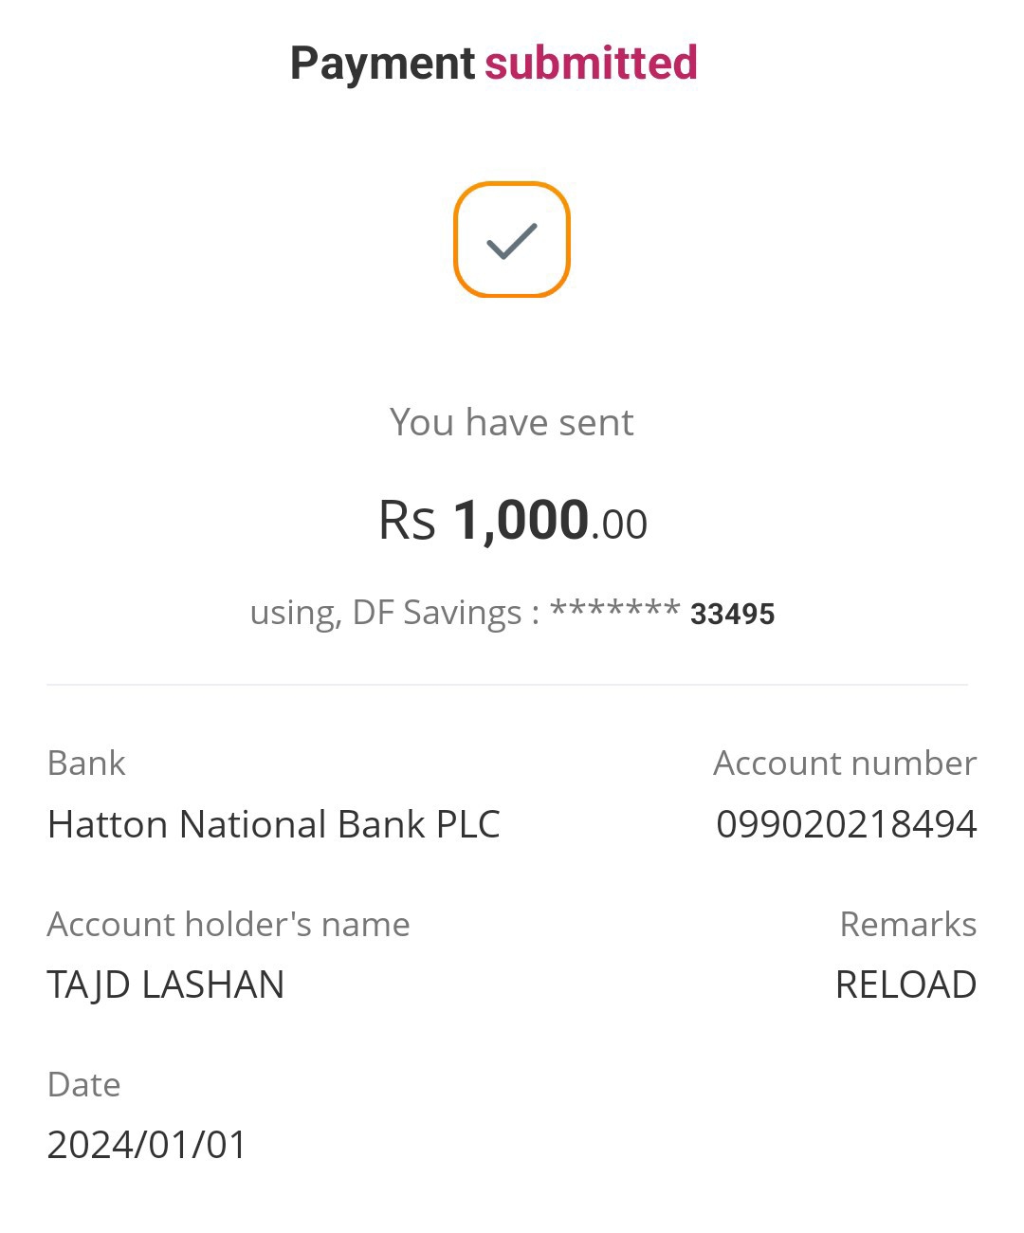Click the horizontal divider line below the amount
This screenshot has width=1024, height=1233.
click(x=507, y=684)
